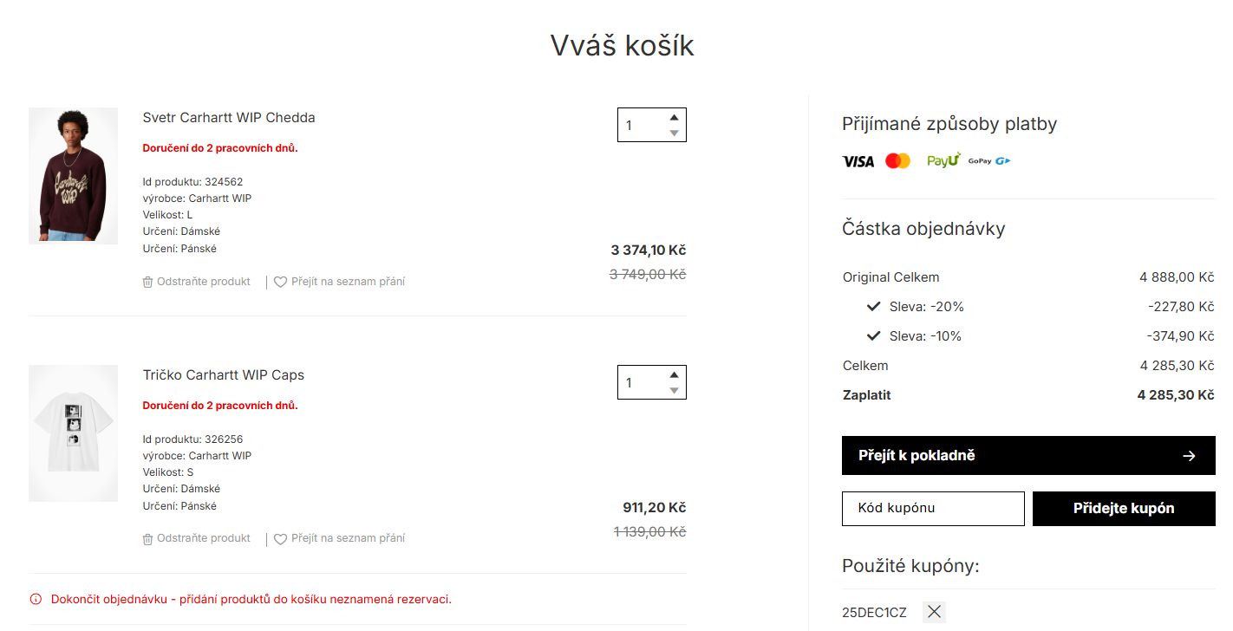1233x631 pixels.
Task: Click the GoPay G Pay logo
Action: pos(989,161)
